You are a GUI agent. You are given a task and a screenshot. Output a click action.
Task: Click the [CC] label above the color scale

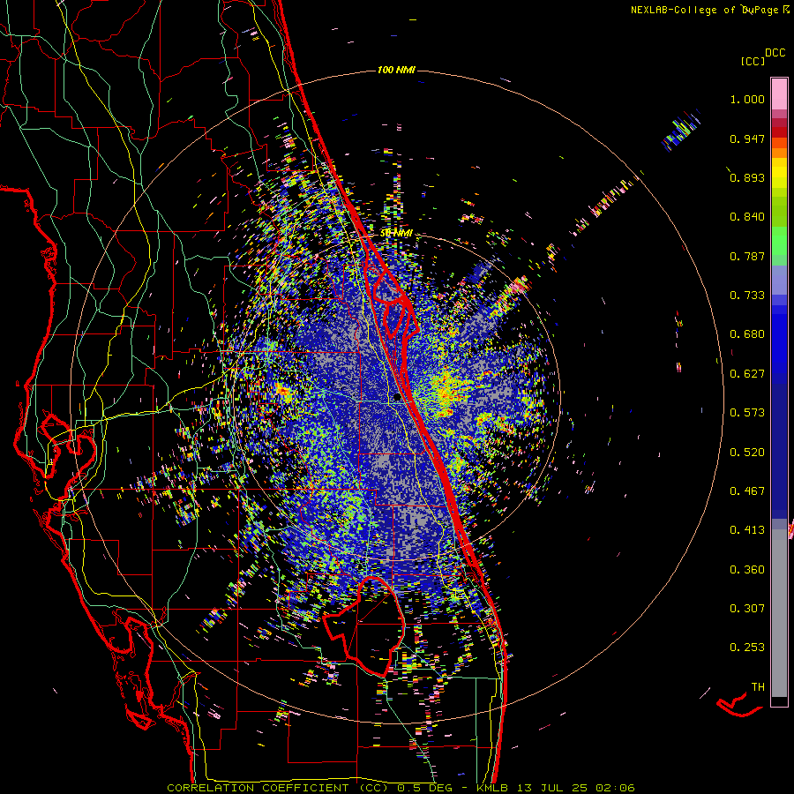coord(753,61)
